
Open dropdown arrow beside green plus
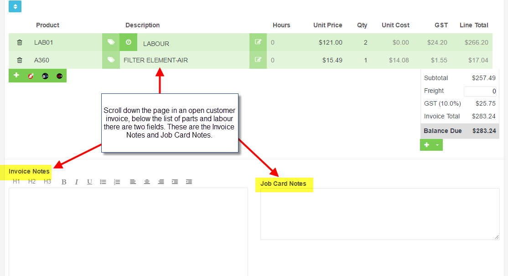click(x=437, y=145)
